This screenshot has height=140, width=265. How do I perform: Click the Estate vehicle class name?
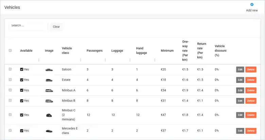pos(66,80)
